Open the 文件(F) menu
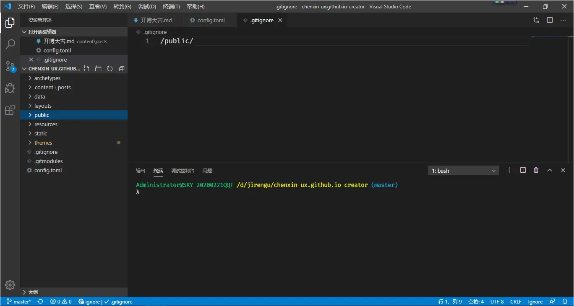This screenshot has width=574, height=306. point(26,7)
